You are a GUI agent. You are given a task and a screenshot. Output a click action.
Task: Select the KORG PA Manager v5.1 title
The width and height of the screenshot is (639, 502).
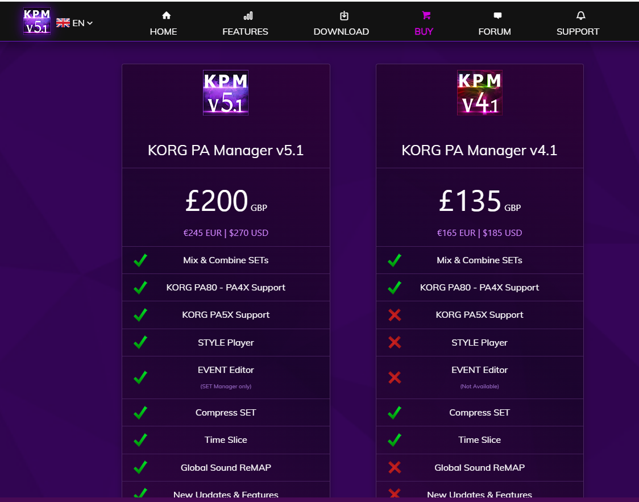click(226, 150)
